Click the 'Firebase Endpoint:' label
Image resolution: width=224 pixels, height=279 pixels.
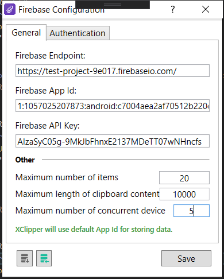pyautogui.click(x=51, y=56)
